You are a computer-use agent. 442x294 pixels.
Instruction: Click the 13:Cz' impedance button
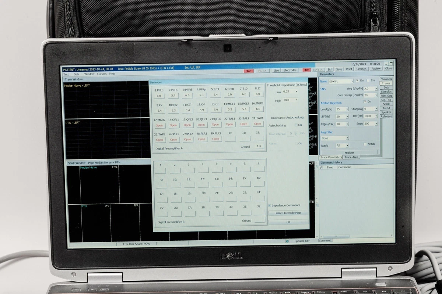(215, 110)
